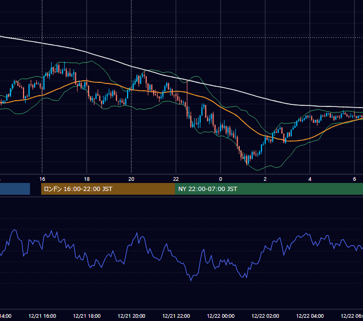
Task: Click the "16" hour label on the upper time axis
Action: click(42, 179)
